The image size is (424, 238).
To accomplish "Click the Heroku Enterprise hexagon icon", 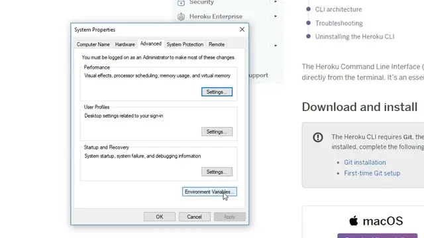I will point(181,17).
